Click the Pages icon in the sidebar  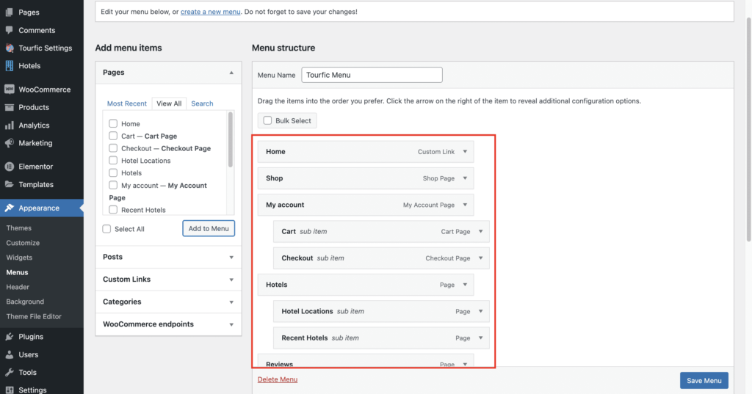9,12
